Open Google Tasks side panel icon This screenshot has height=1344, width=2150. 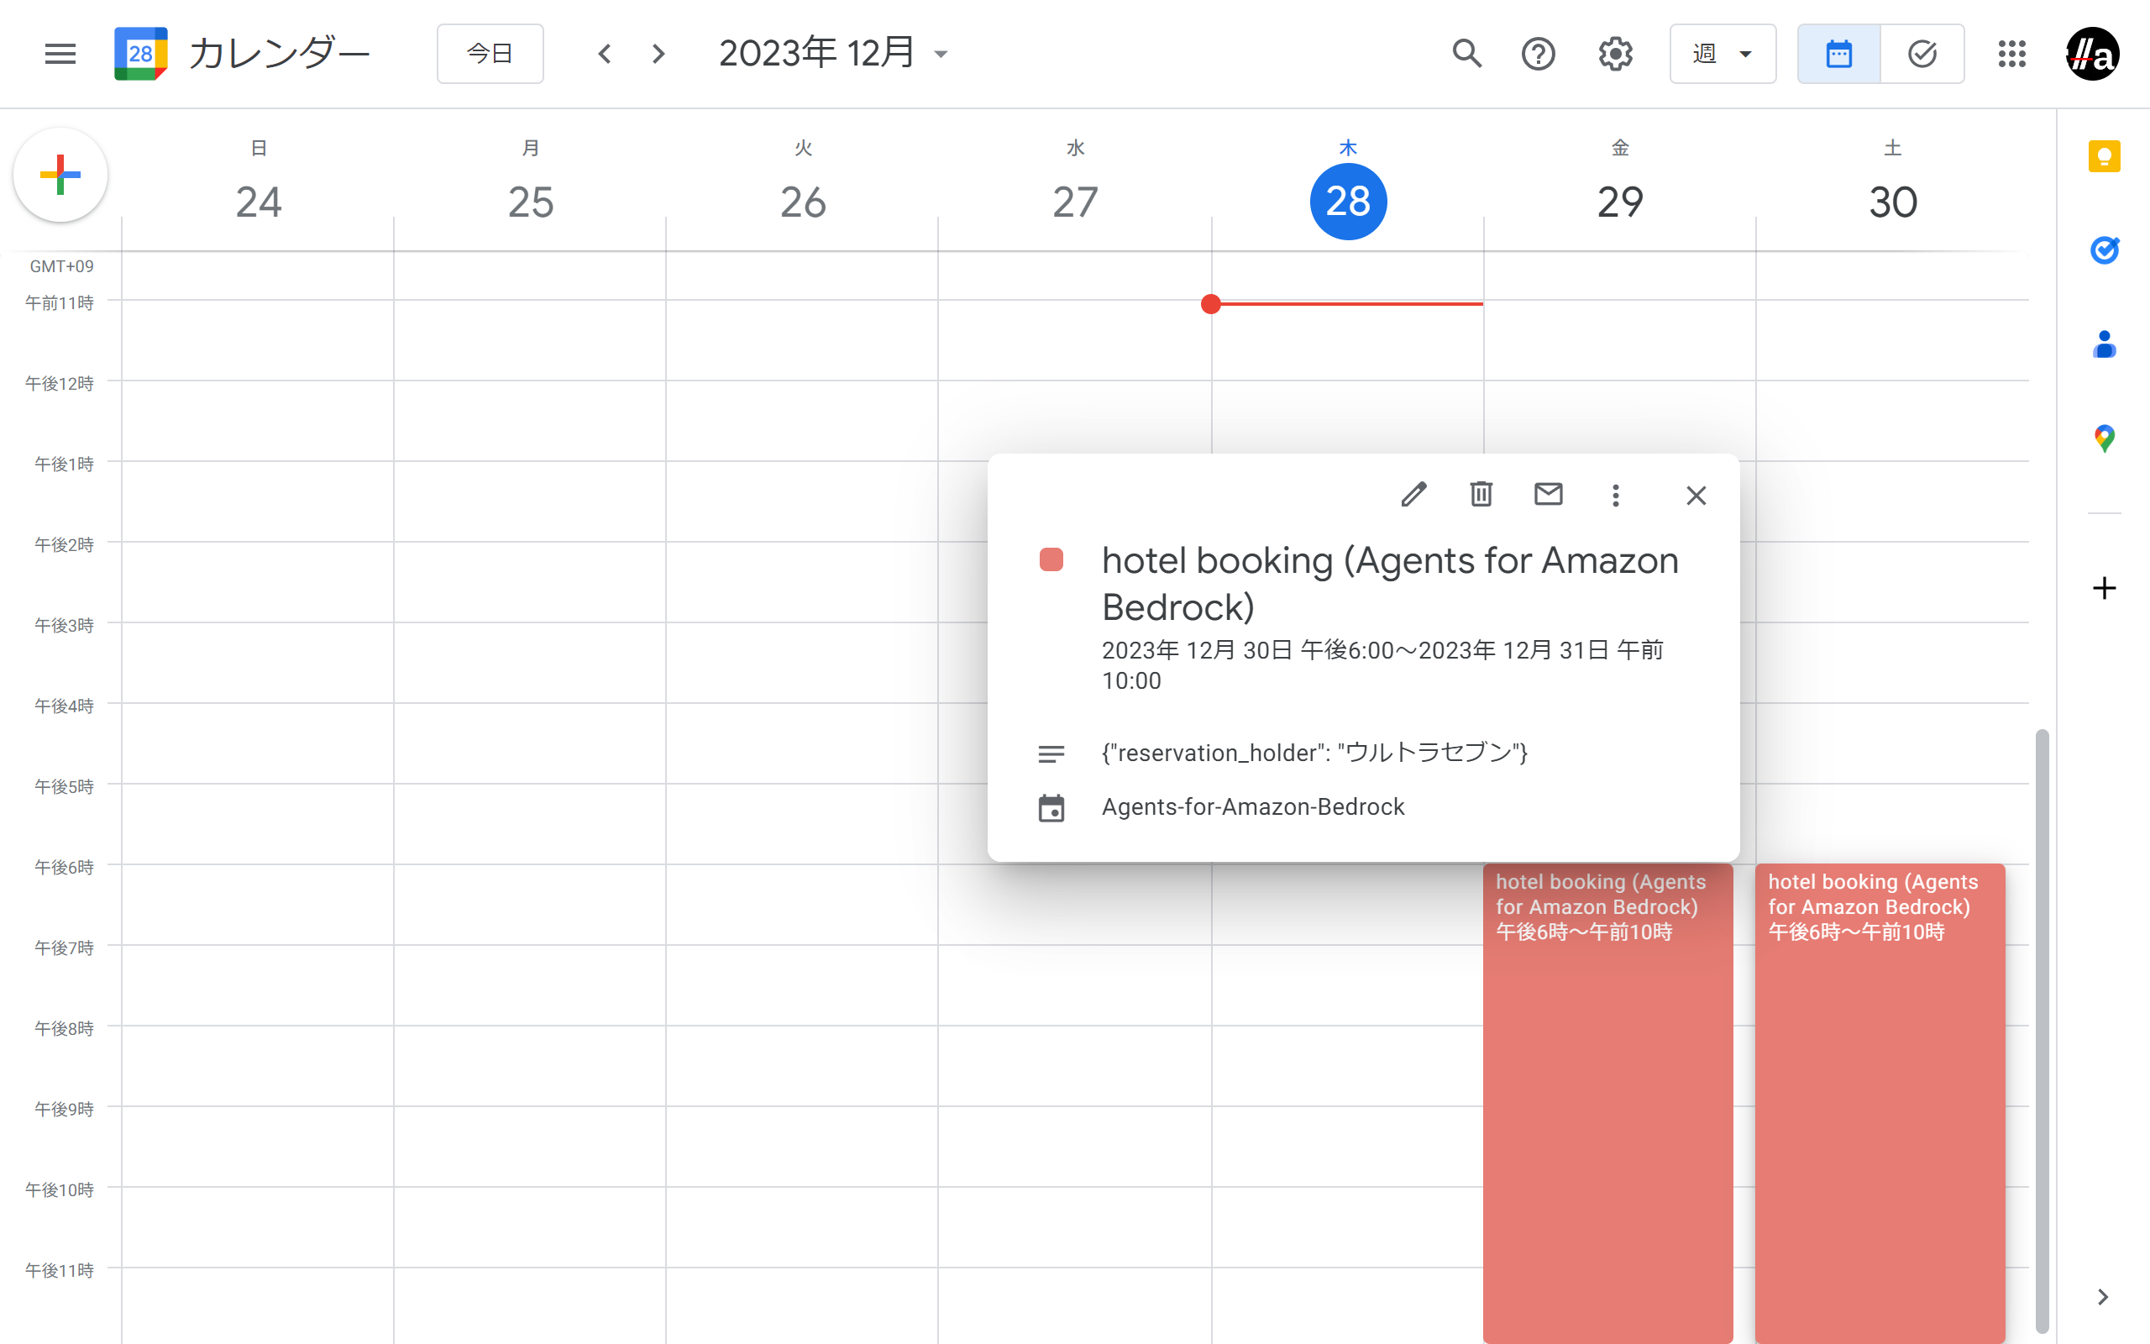(x=2103, y=250)
